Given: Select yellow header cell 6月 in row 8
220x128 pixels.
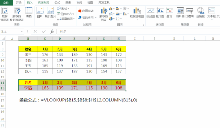Looking at the screenshot, I should point(119,49).
